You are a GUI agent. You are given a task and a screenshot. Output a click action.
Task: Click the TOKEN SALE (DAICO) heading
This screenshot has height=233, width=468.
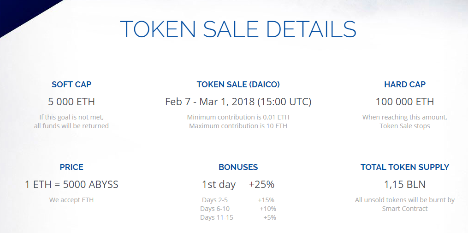tap(238, 85)
